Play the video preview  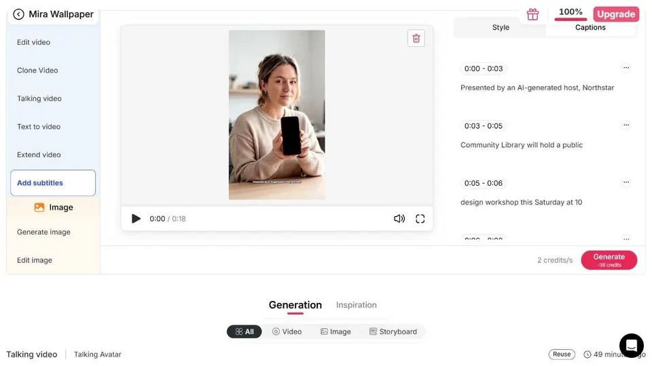tap(136, 219)
